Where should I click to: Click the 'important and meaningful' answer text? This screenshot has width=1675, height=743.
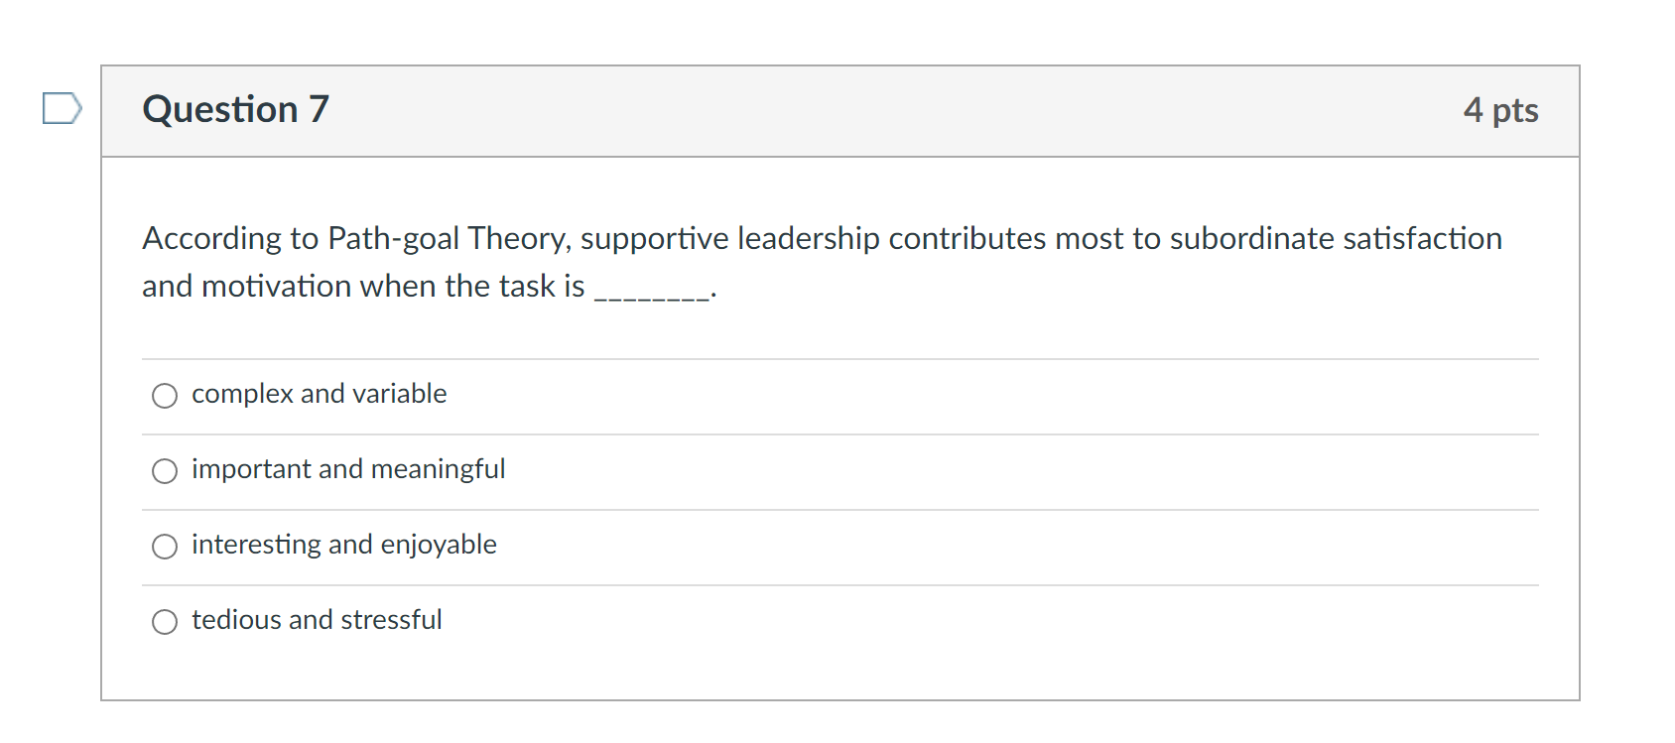tap(348, 468)
